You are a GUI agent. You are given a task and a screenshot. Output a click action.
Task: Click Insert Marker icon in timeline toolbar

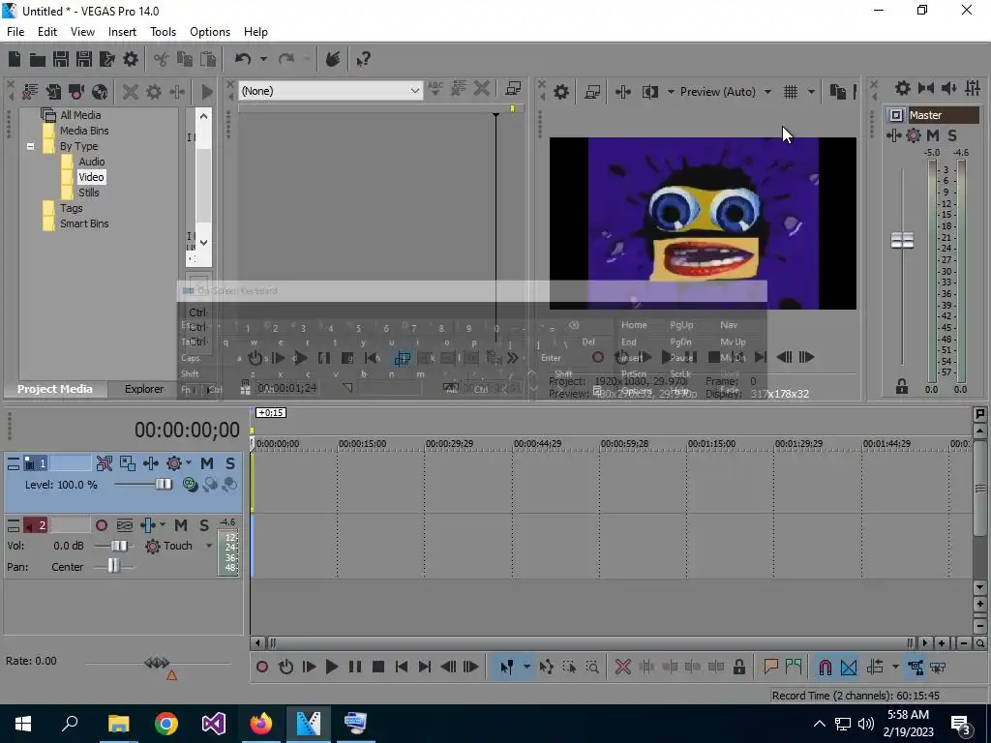tap(770, 667)
